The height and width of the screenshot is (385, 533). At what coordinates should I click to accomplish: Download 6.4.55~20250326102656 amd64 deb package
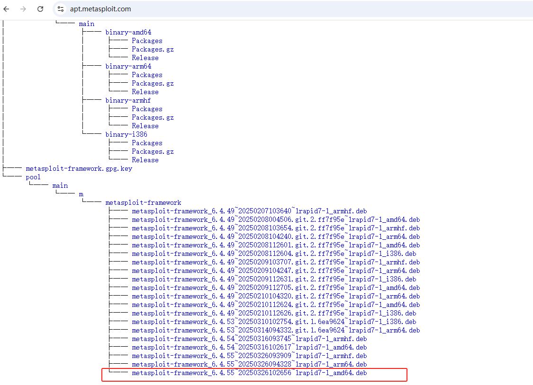pyautogui.click(x=249, y=373)
